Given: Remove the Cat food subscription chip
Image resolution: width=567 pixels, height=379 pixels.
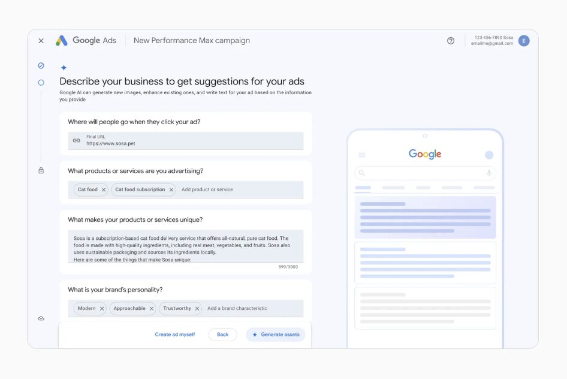Looking at the screenshot, I should [x=171, y=189].
